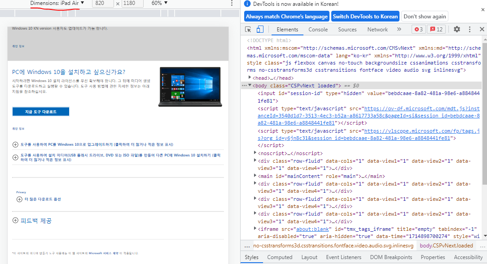Screen dimensions: 487x264
Task: Expand the noscript element node
Action: pos(255,153)
